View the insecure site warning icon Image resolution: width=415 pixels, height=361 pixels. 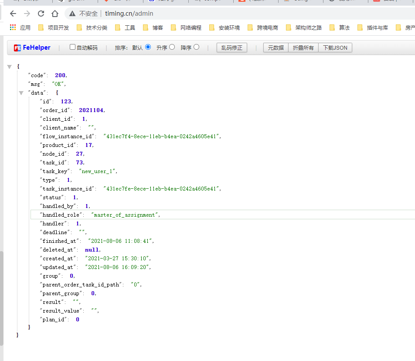(x=72, y=14)
